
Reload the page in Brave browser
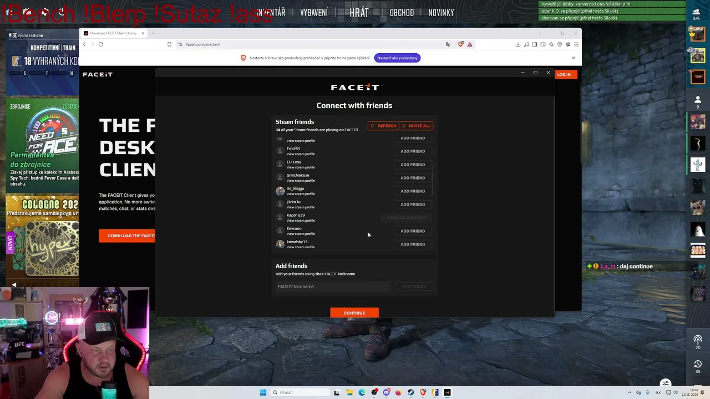tap(101, 44)
